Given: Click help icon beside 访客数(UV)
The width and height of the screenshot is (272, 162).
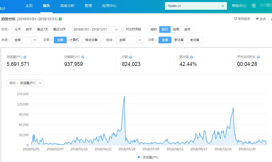Looking at the screenshot, I should tap(83, 57).
